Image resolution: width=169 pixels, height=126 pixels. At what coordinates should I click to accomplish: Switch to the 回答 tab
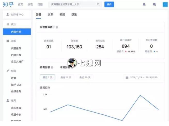[x=39, y=14]
